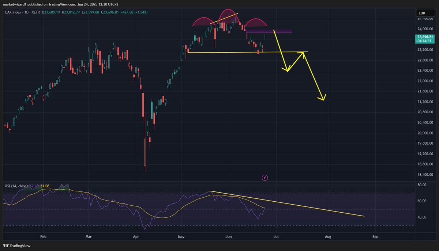Click the RSI 40.00 axis label
The width and height of the screenshot is (439, 251).
(x=421, y=217)
